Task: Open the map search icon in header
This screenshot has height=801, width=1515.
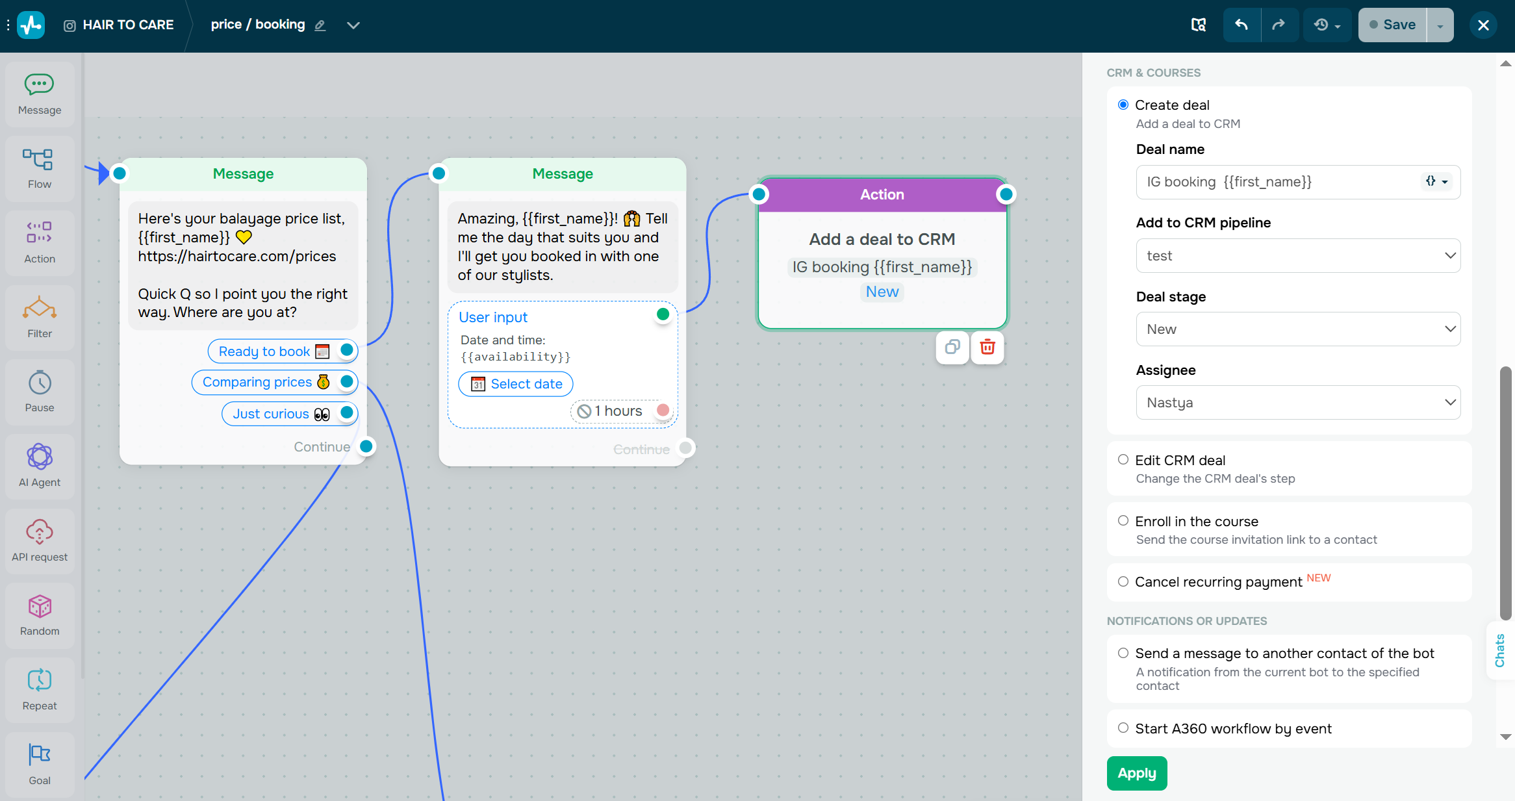Action: [1199, 25]
